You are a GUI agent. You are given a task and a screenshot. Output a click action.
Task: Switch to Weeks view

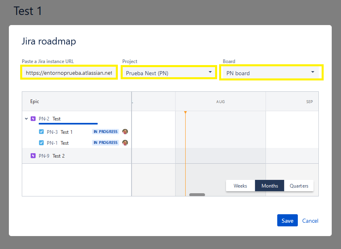(240, 186)
